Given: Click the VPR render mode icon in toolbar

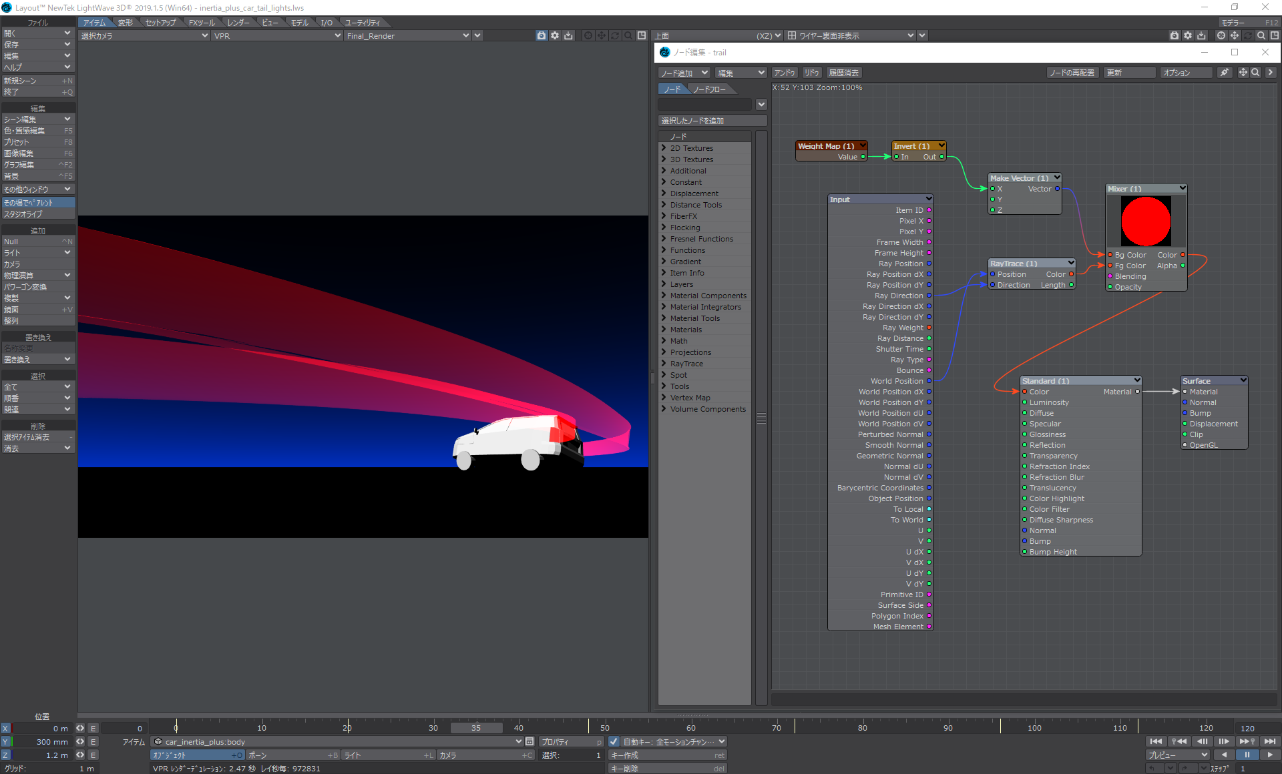Looking at the screenshot, I should tap(542, 35).
